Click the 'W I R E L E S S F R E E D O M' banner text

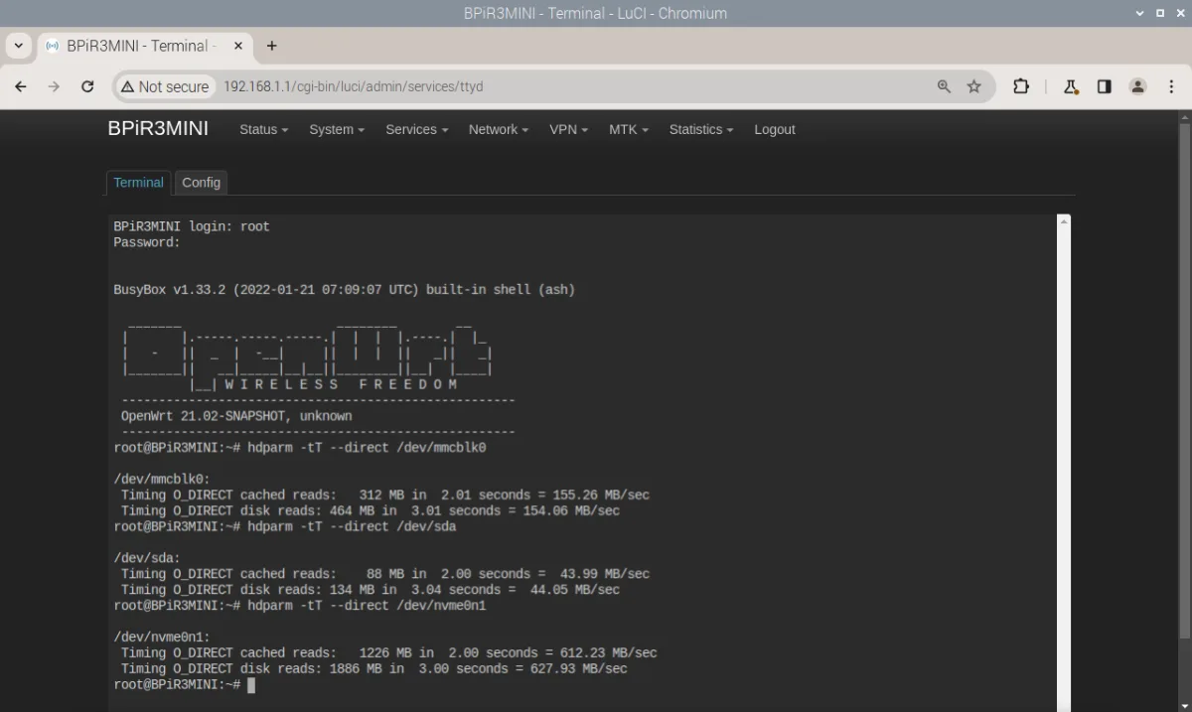pos(341,384)
